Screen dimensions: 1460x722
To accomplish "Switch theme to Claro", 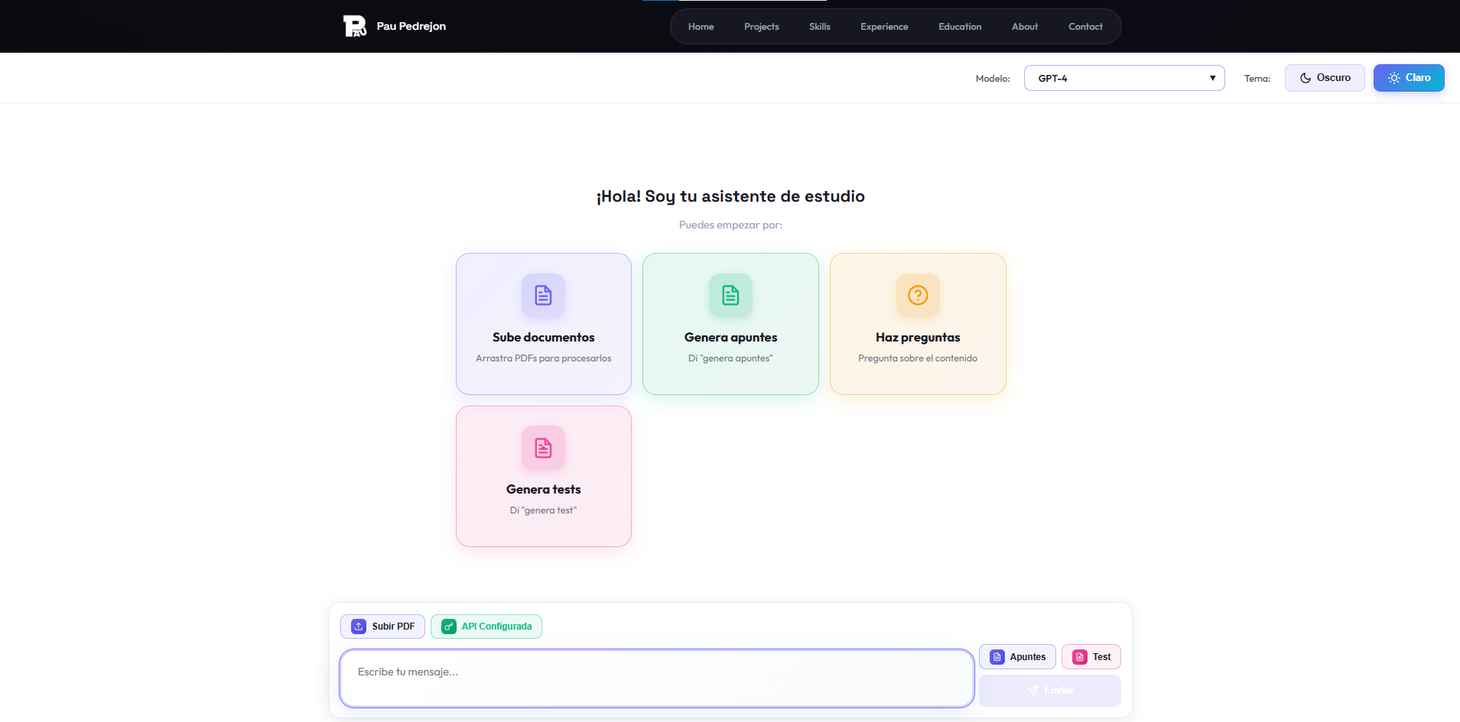I will (1408, 78).
